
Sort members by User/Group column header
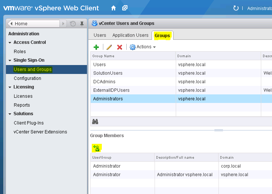[x=123, y=158]
